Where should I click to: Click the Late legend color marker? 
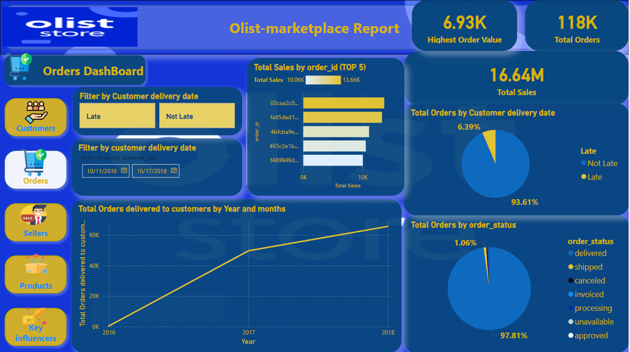tap(583, 176)
